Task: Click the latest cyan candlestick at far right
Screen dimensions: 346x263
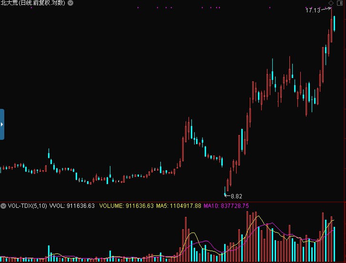Action: [334, 24]
